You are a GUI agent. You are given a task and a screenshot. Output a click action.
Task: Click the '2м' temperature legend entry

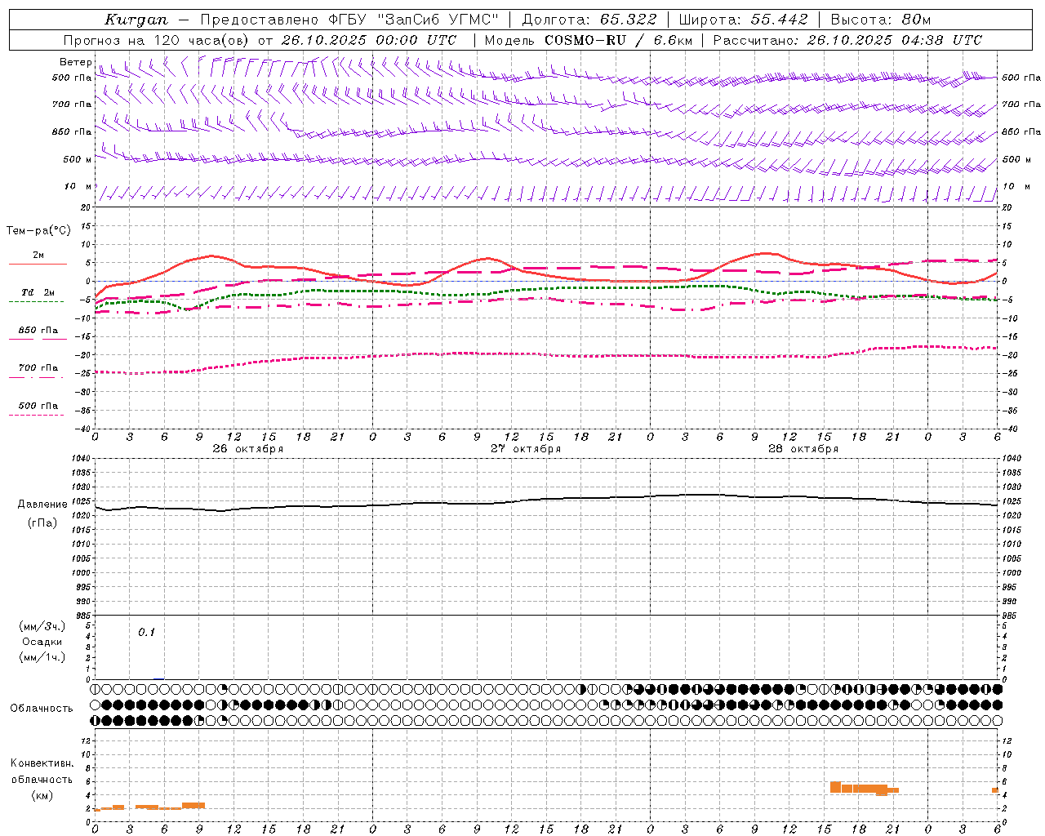coord(38,256)
